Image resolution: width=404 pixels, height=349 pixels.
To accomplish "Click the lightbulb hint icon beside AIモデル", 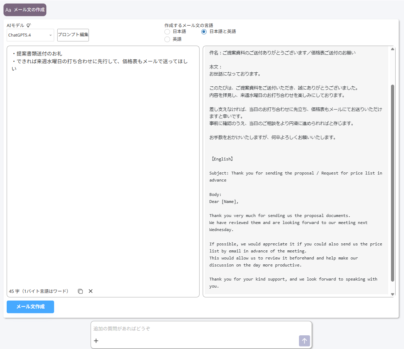I will click(28, 25).
